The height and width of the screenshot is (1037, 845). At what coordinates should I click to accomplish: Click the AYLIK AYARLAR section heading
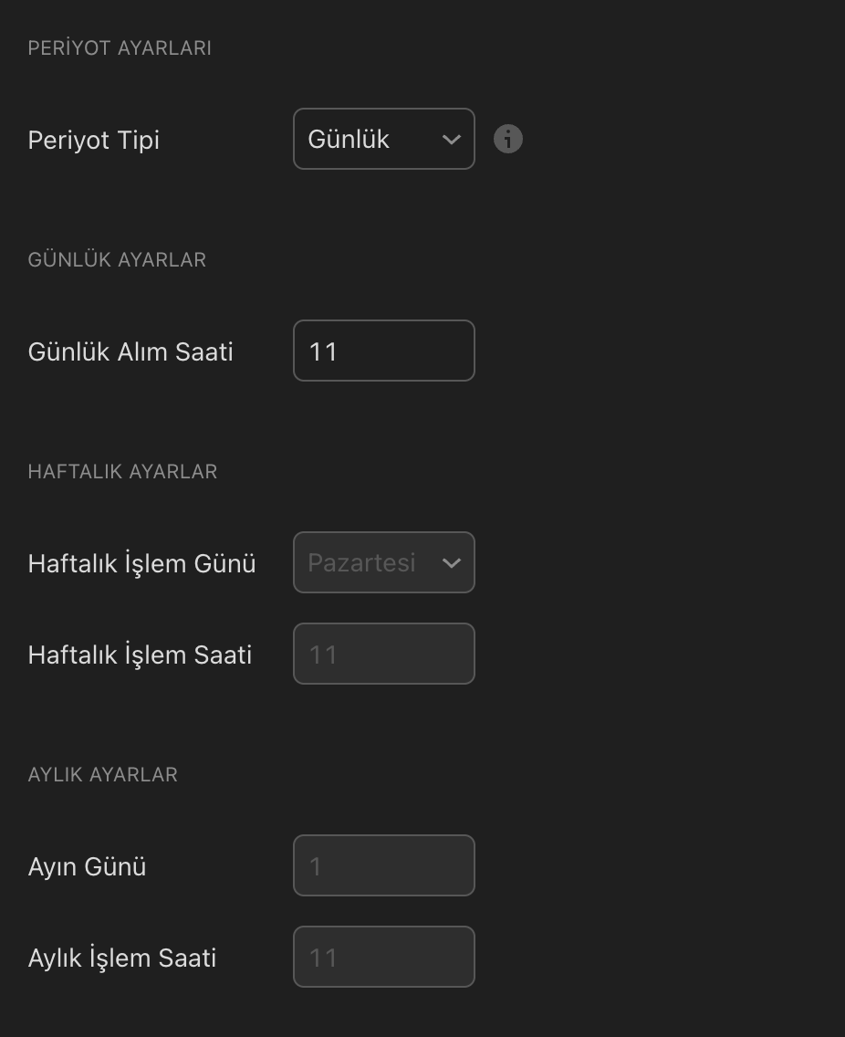[x=102, y=774]
